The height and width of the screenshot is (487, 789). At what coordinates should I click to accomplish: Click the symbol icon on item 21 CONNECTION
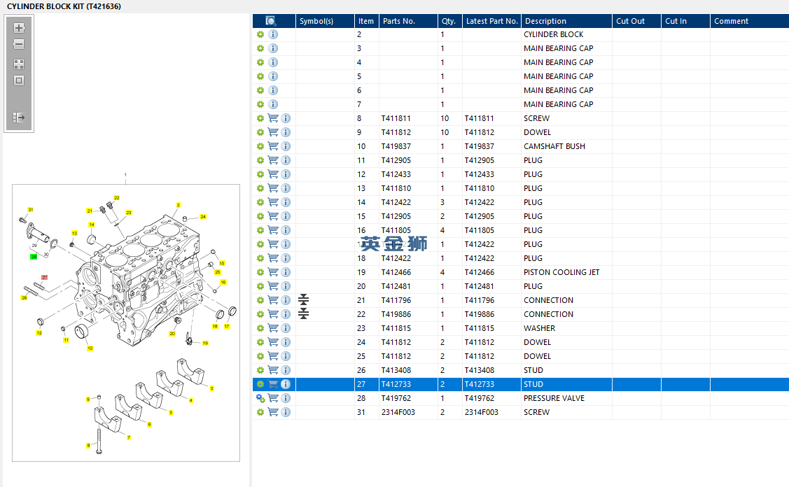(x=303, y=300)
